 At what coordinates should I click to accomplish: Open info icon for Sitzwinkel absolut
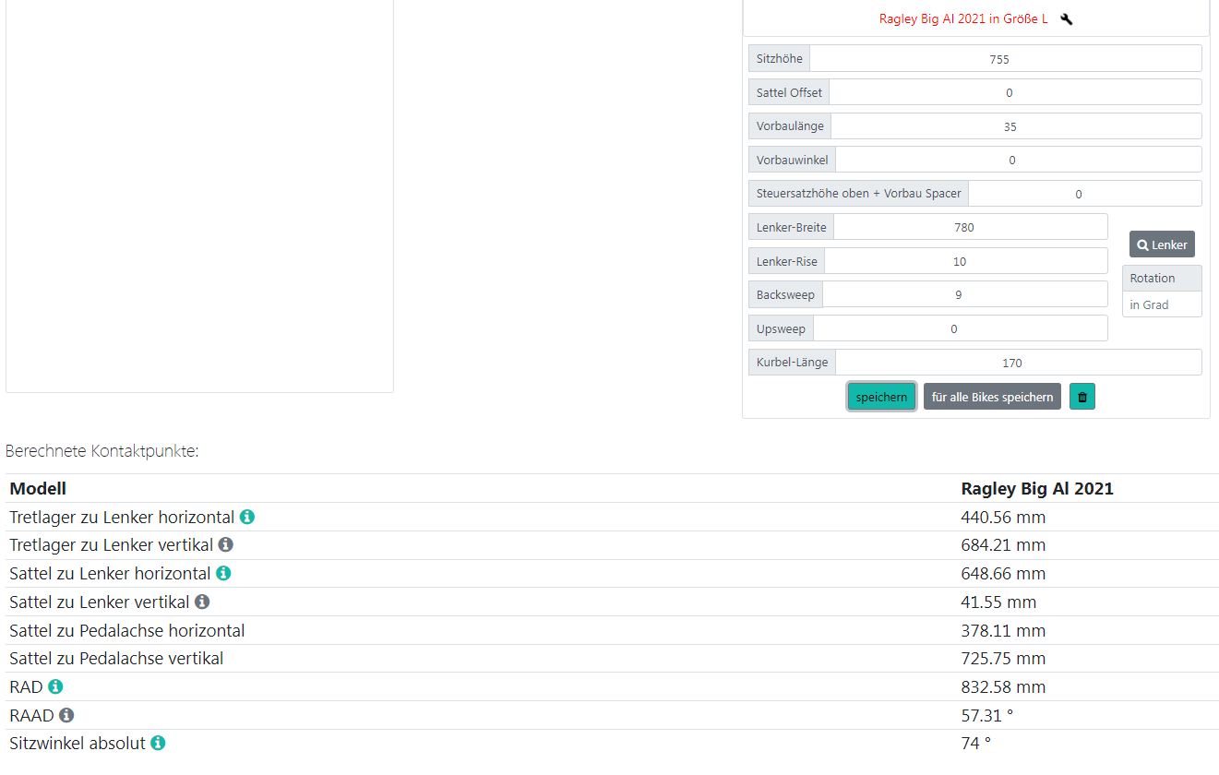point(158,744)
